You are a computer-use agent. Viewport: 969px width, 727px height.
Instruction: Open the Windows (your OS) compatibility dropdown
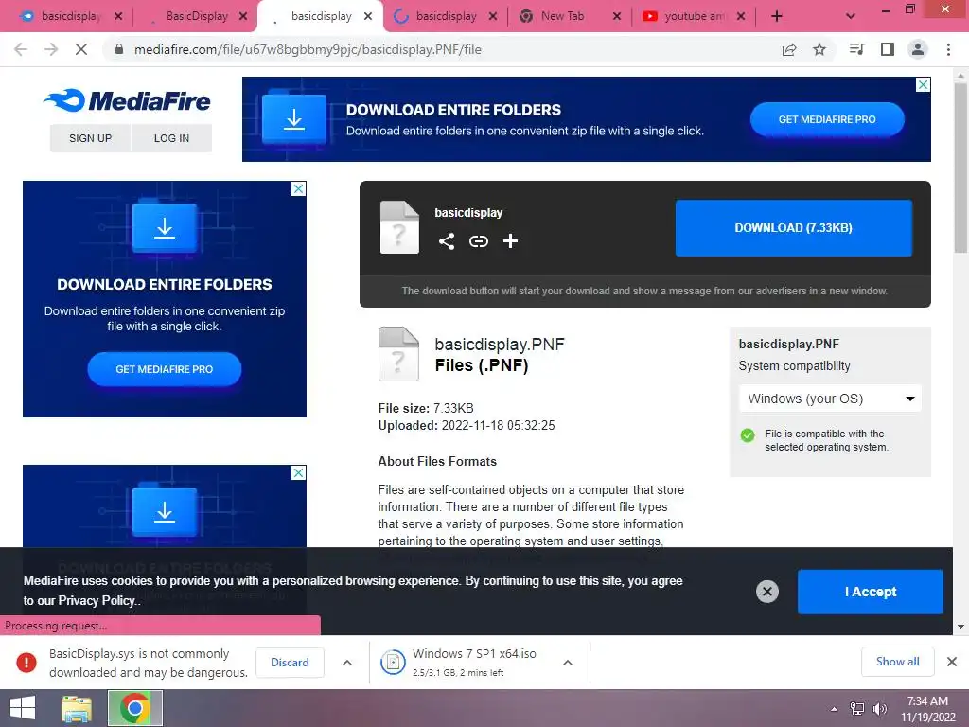830,399
